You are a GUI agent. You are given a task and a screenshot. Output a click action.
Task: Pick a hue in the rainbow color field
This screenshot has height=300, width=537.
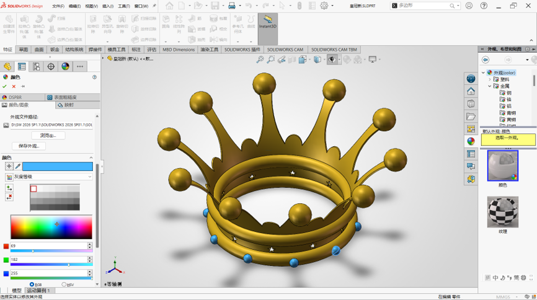(51, 227)
